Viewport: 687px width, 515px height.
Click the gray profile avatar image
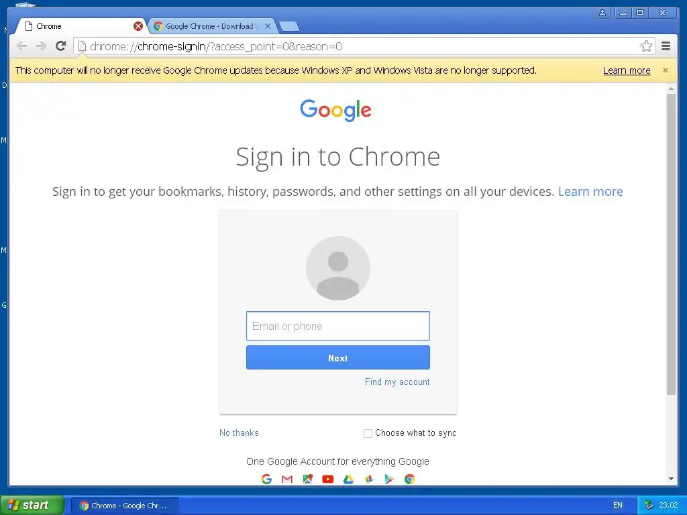[x=338, y=268]
